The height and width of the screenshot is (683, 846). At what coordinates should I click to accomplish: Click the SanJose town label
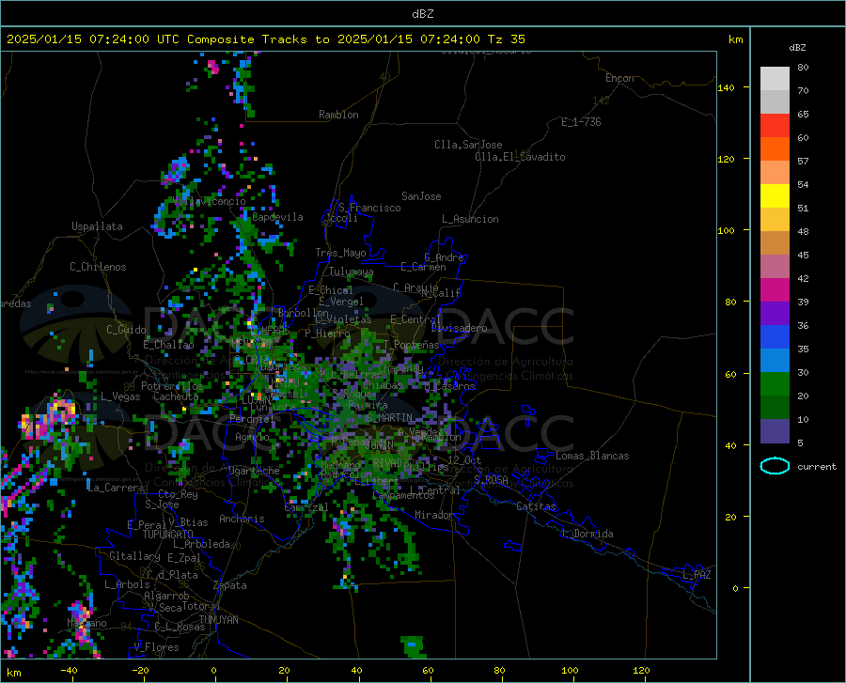pyautogui.click(x=421, y=196)
